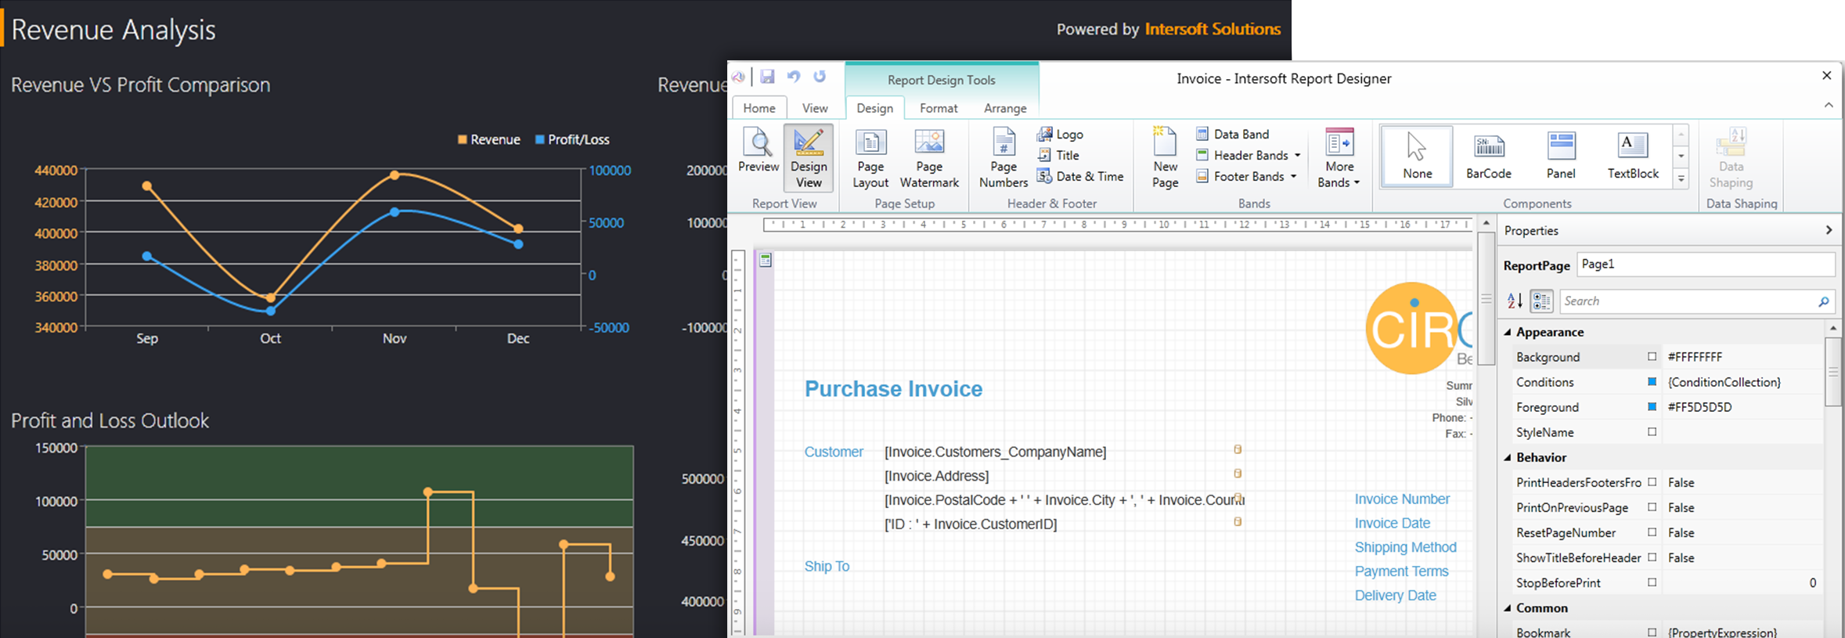Redo the last action
The height and width of the screenshot is (638, 1845).
click(820, 76)
